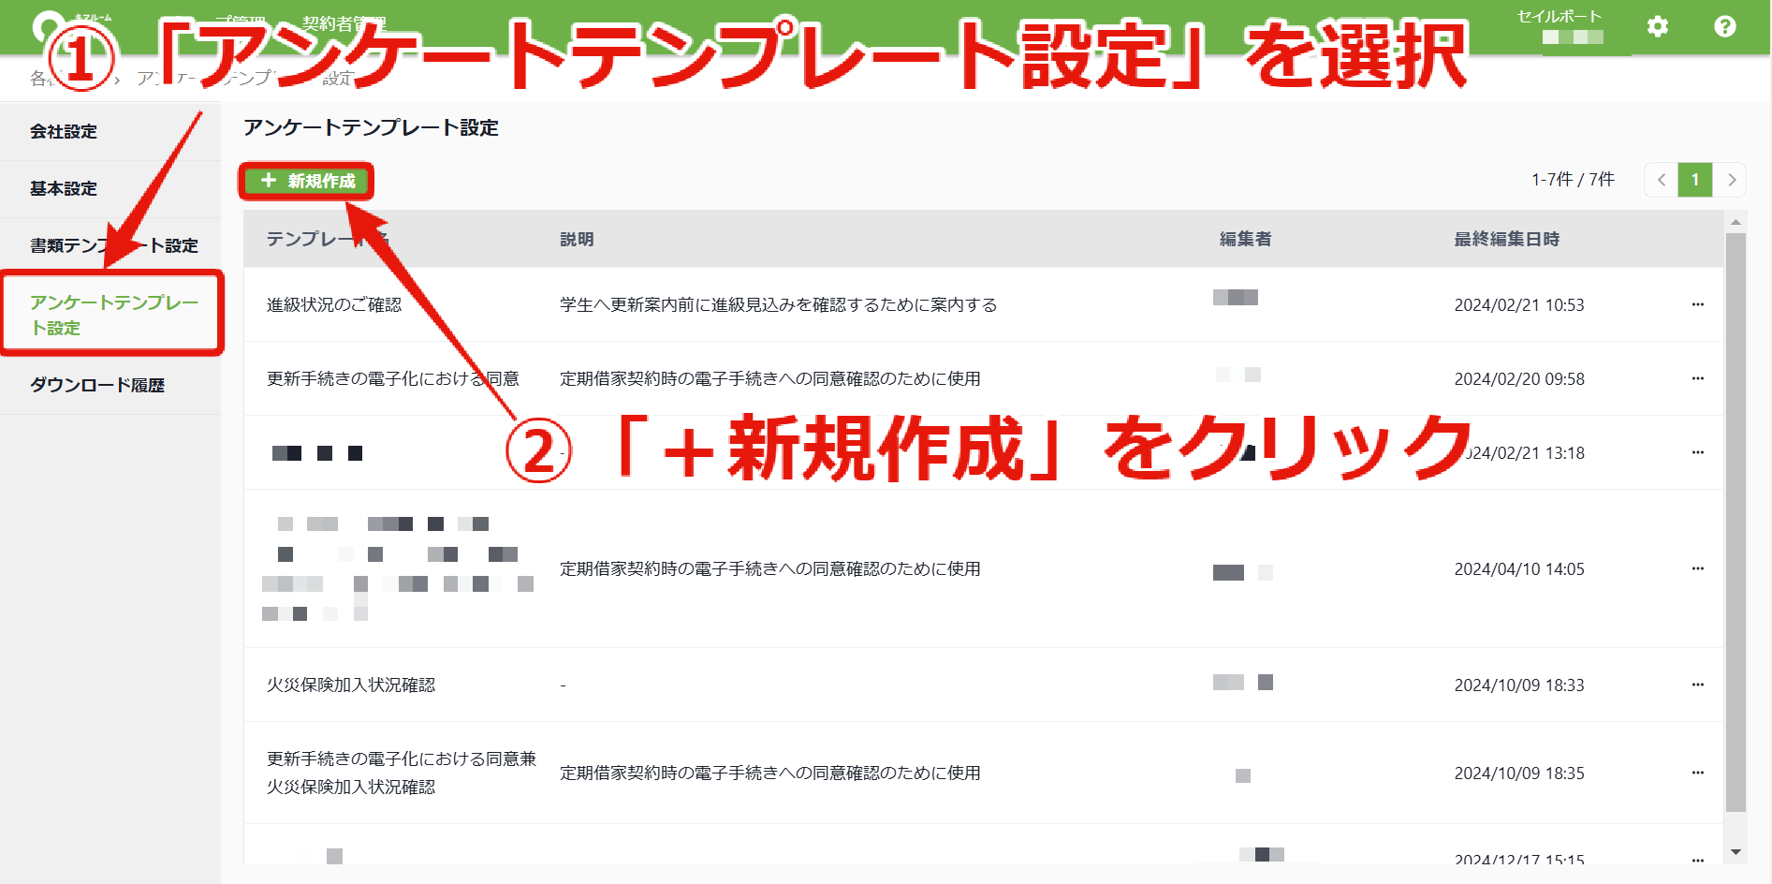Image resolution: width=1772 pixels, height=884 pixels.
Task: Click the アンケートテンプレート設定 page heading
Action: click(x=371, y=127)
